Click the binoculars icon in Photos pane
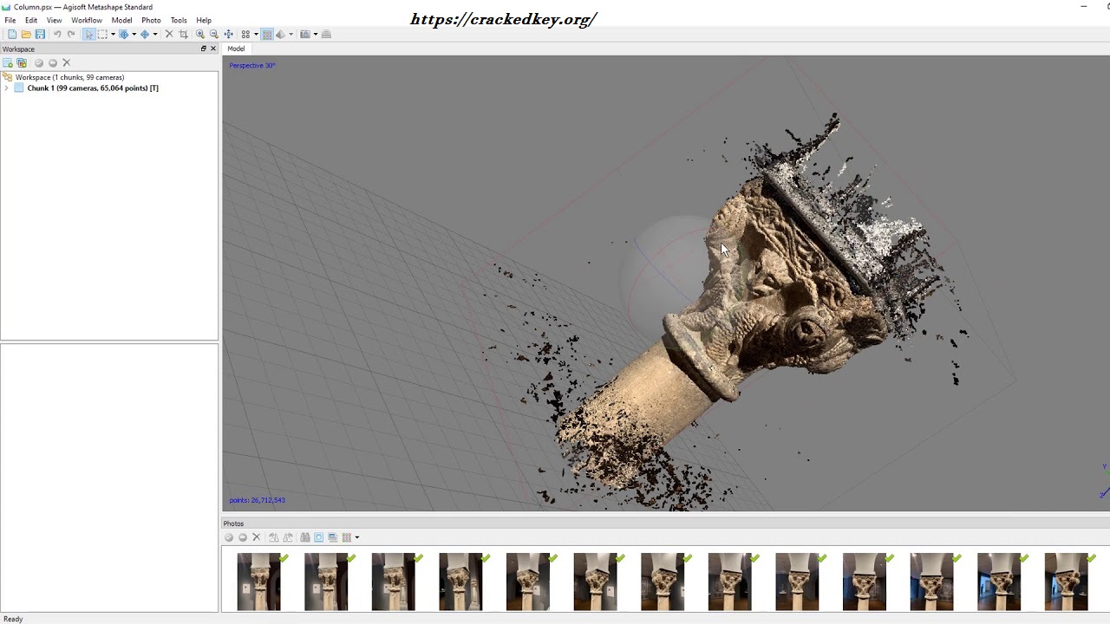The height and width of the screenshot is (624, 1110). coord(305,537)
